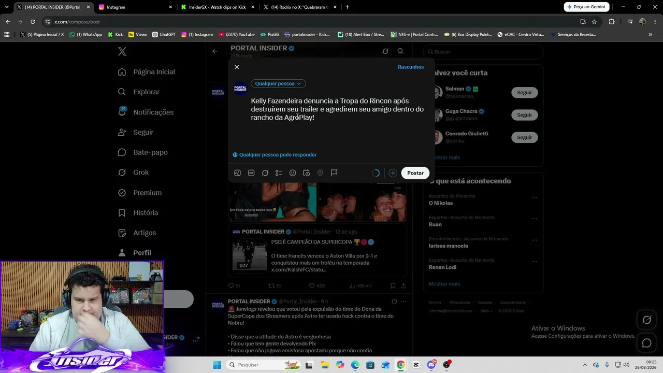Open floating messages button at bottom right
663x373 pixels.
646,343
